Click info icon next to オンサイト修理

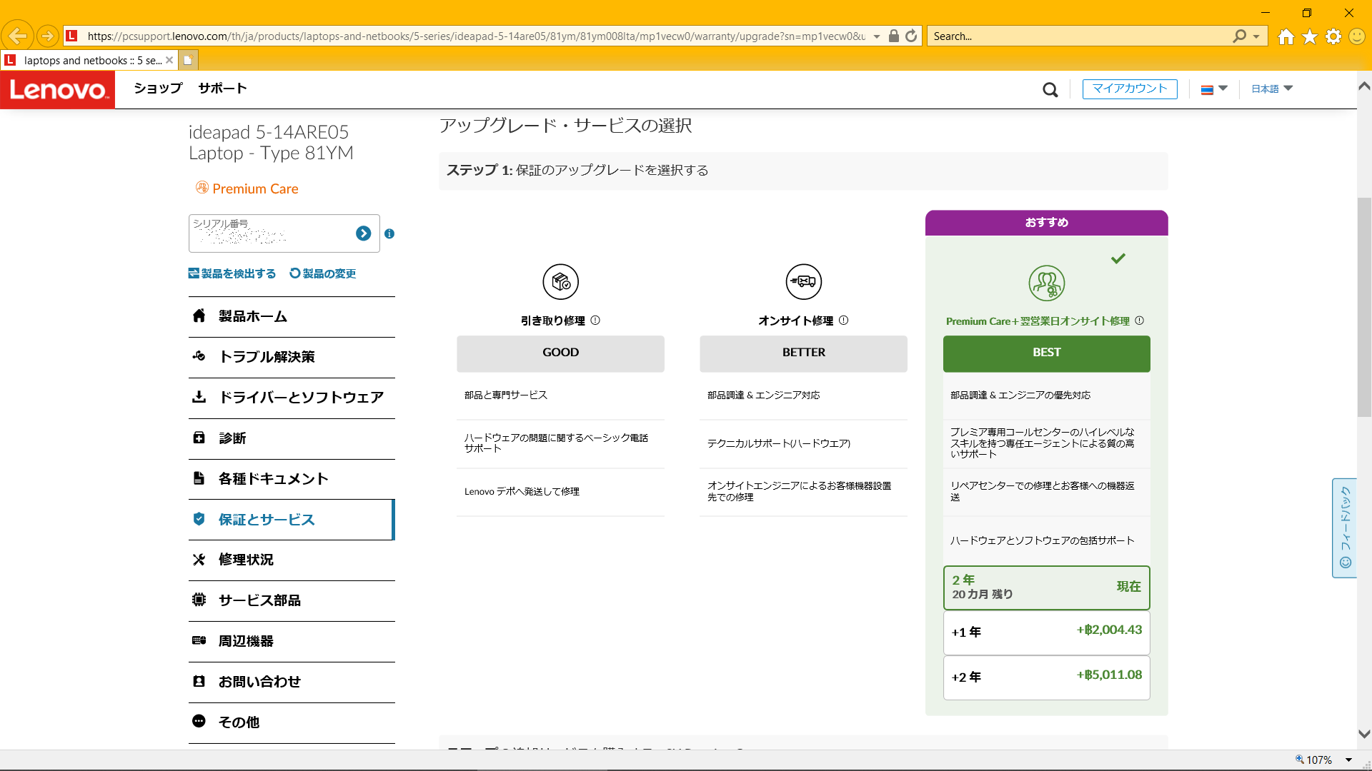click(x=844, y=321)
